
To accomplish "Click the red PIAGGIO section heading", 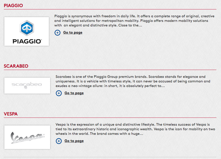I will click(13, 5).
